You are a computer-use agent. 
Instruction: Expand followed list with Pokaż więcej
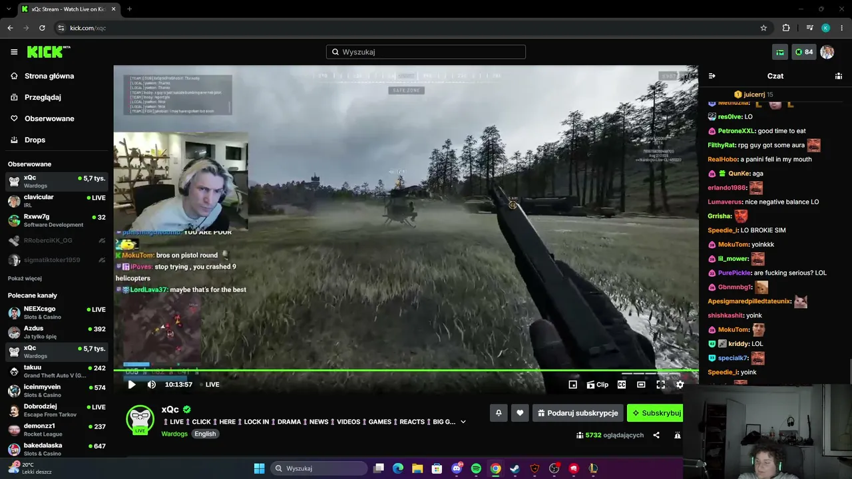[25, 278]
